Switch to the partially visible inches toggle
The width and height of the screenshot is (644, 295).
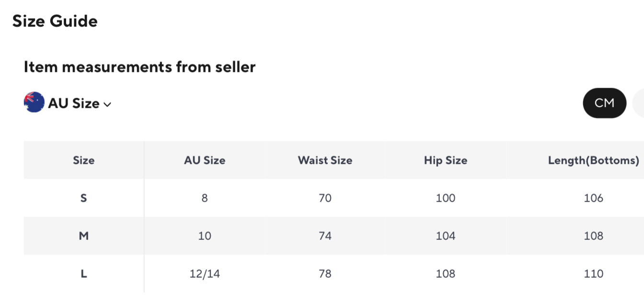639,103
